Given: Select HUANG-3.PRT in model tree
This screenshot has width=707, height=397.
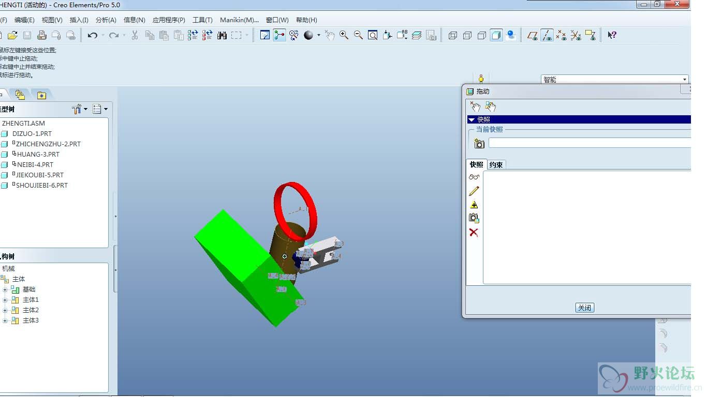Looking at the screenshot, I should click(x=38, y=155).
